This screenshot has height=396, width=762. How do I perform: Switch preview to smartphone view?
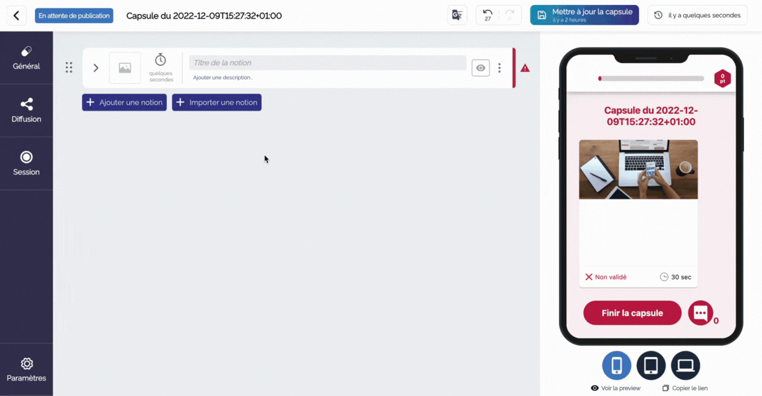click(616, 366)
